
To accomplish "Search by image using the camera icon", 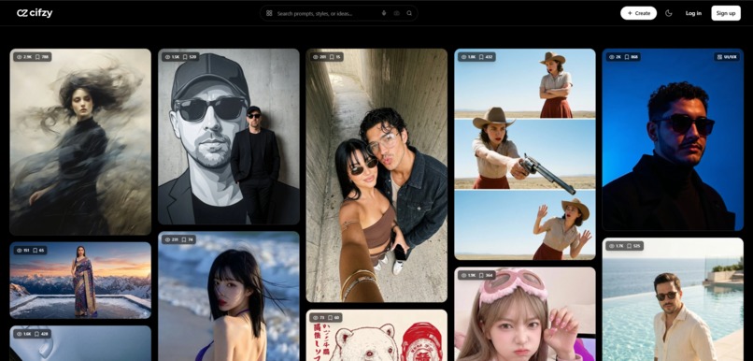I will point(397,13).
